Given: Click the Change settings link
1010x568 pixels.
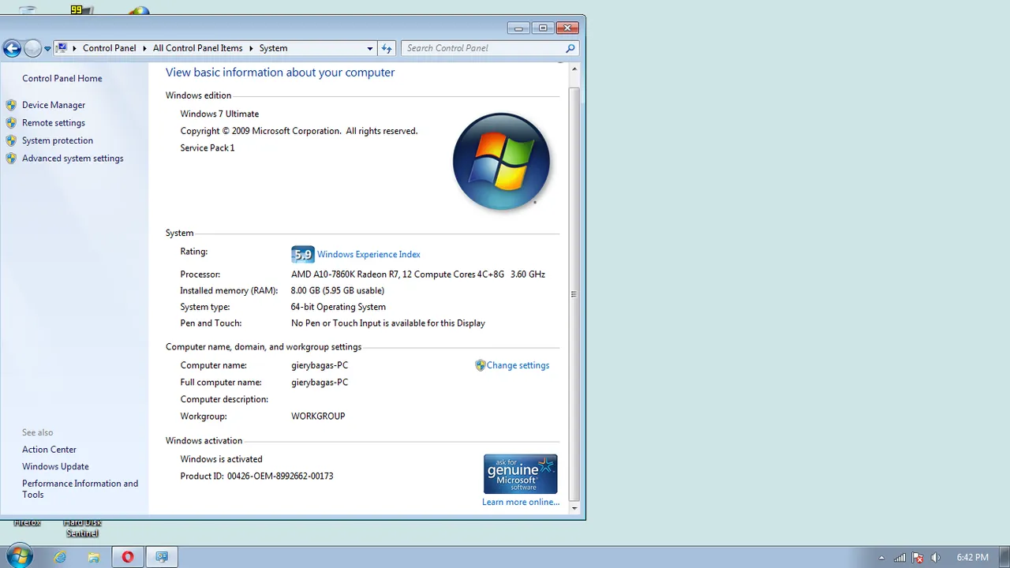Looking at the screenshot, I should pos(518,365).
